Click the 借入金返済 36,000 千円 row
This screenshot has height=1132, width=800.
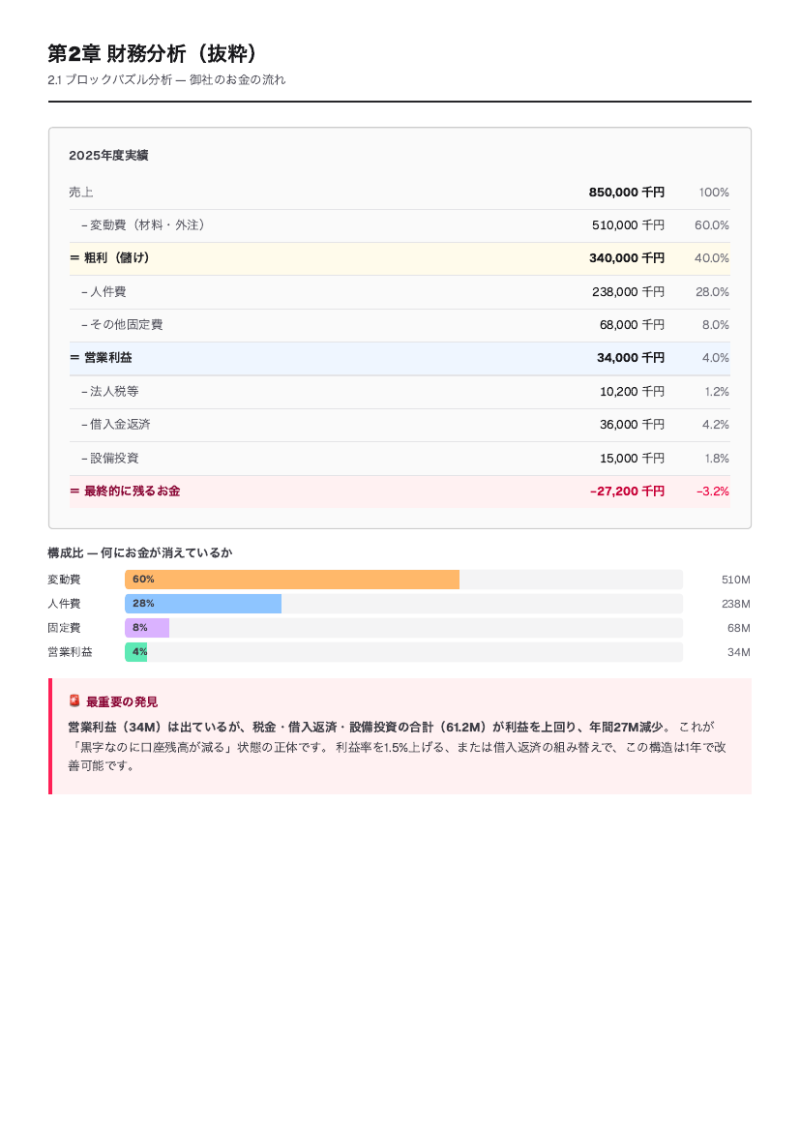point(400,425)
